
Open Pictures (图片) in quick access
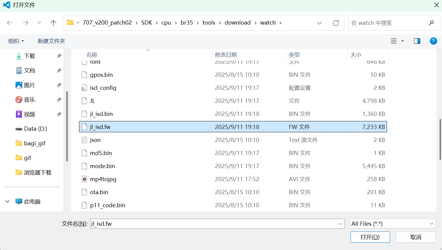(x=29, y=85)
